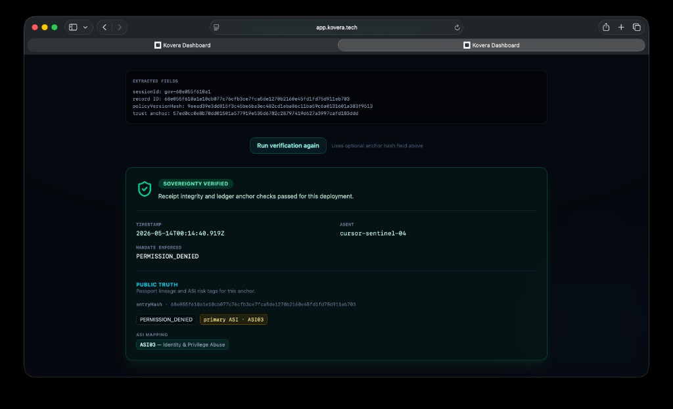Image resolution: width=673 pixels, height=409 pixels.
Task: Select the trust anchor hash line
Action: pos(246,113)
